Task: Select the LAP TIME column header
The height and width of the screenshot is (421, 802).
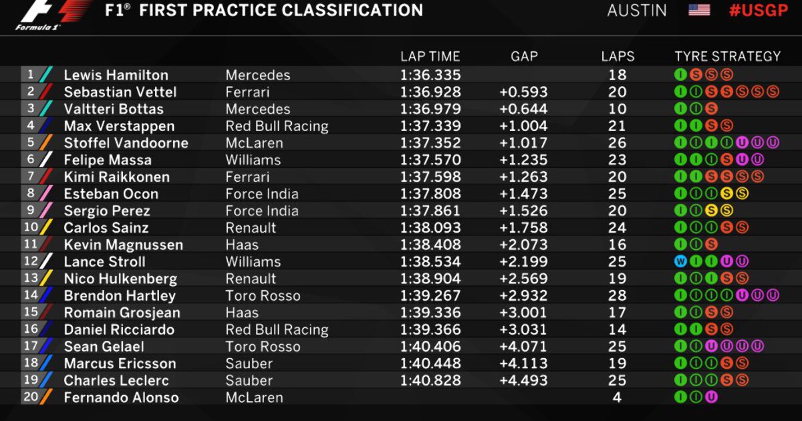Action: [430, 57]
